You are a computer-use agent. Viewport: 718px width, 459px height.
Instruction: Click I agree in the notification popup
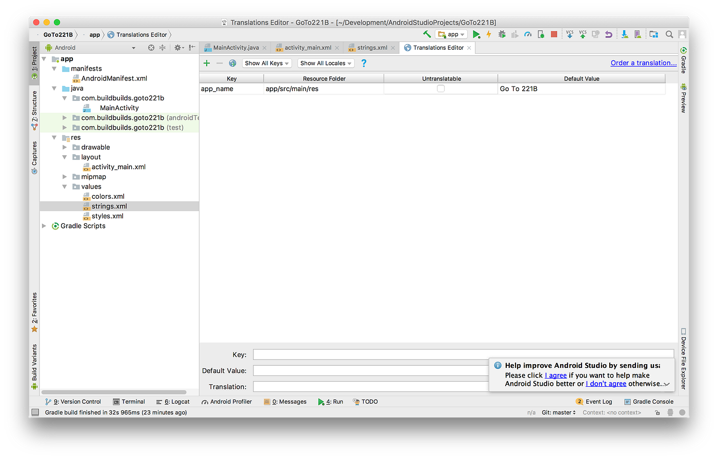coord(555,375)
